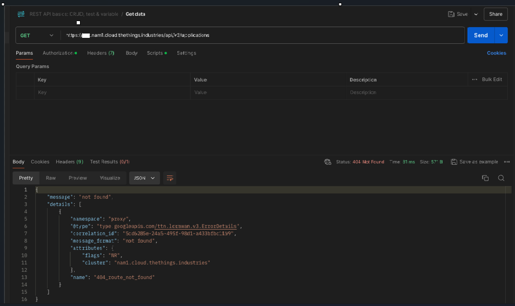Viewport: 515px width, 306px height.
Task: Open the Settings tab
Action: [186, 53]
